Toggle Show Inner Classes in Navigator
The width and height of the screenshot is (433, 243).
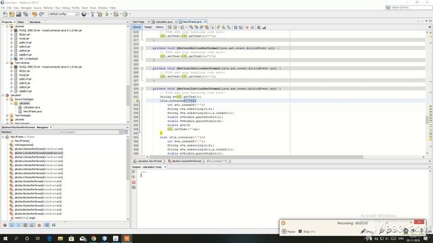[32, 225]
